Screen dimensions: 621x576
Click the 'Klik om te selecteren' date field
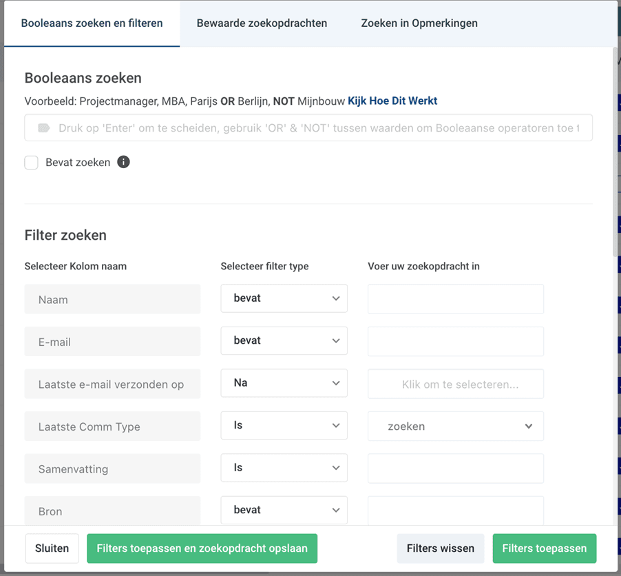coord(455,384)
